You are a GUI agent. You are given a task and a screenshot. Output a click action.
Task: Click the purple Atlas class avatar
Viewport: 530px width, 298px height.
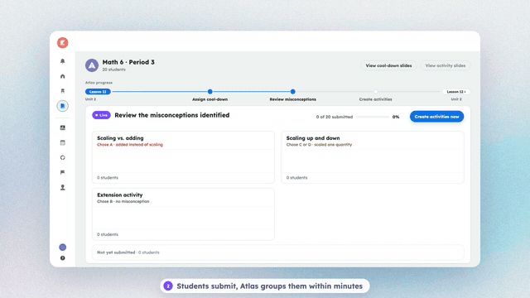click(x=92, y=65)
